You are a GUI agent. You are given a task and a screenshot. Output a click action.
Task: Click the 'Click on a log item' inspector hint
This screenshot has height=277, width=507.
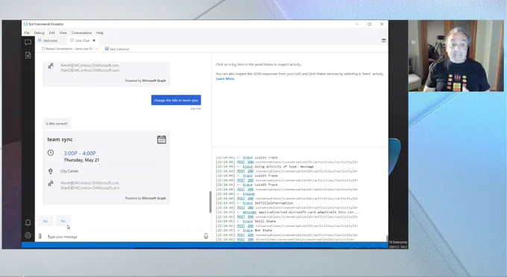(x=259, y=64)
